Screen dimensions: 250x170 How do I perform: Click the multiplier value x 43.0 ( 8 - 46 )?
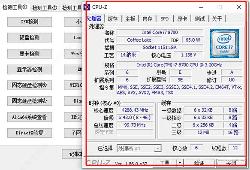[135, 118]
